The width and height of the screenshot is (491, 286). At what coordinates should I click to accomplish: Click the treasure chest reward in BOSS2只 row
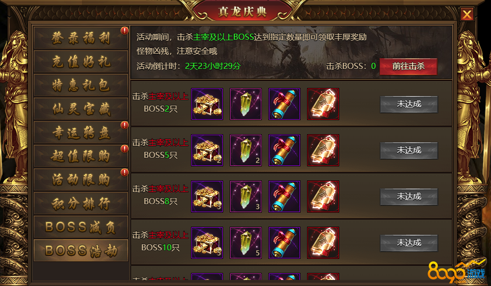[x=207, y=104]
